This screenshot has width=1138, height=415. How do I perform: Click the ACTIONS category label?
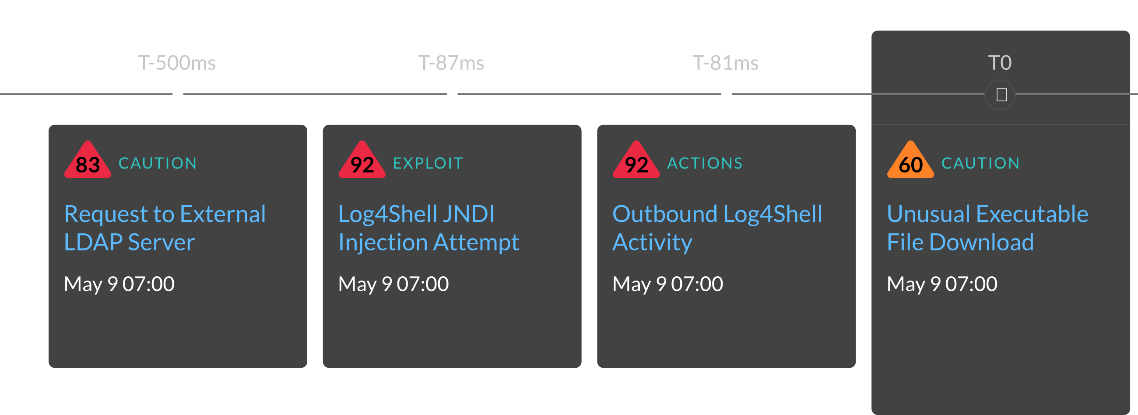pos(705,163)
